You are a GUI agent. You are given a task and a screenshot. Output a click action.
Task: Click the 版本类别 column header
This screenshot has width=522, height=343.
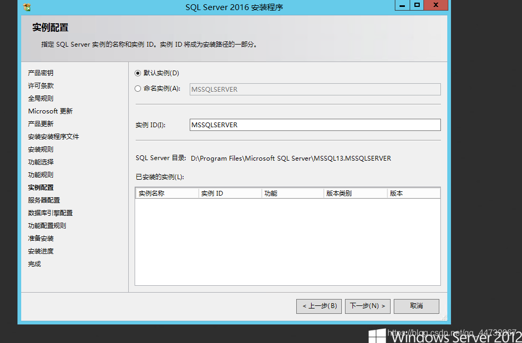(356, 193)
